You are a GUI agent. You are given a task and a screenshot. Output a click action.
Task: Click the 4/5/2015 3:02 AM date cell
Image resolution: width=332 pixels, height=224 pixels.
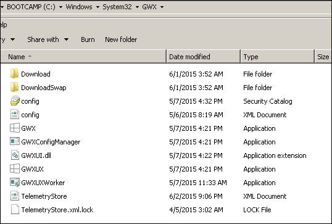196,210
